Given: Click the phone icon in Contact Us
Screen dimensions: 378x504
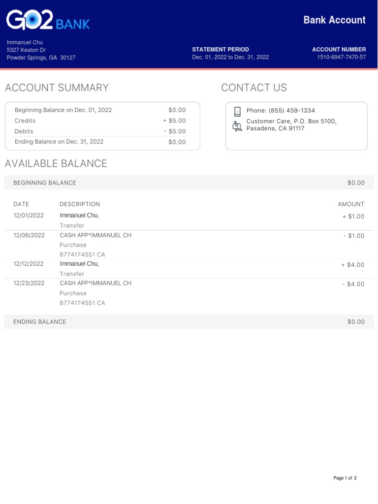Looking at the screenshot, I should 237,111.
